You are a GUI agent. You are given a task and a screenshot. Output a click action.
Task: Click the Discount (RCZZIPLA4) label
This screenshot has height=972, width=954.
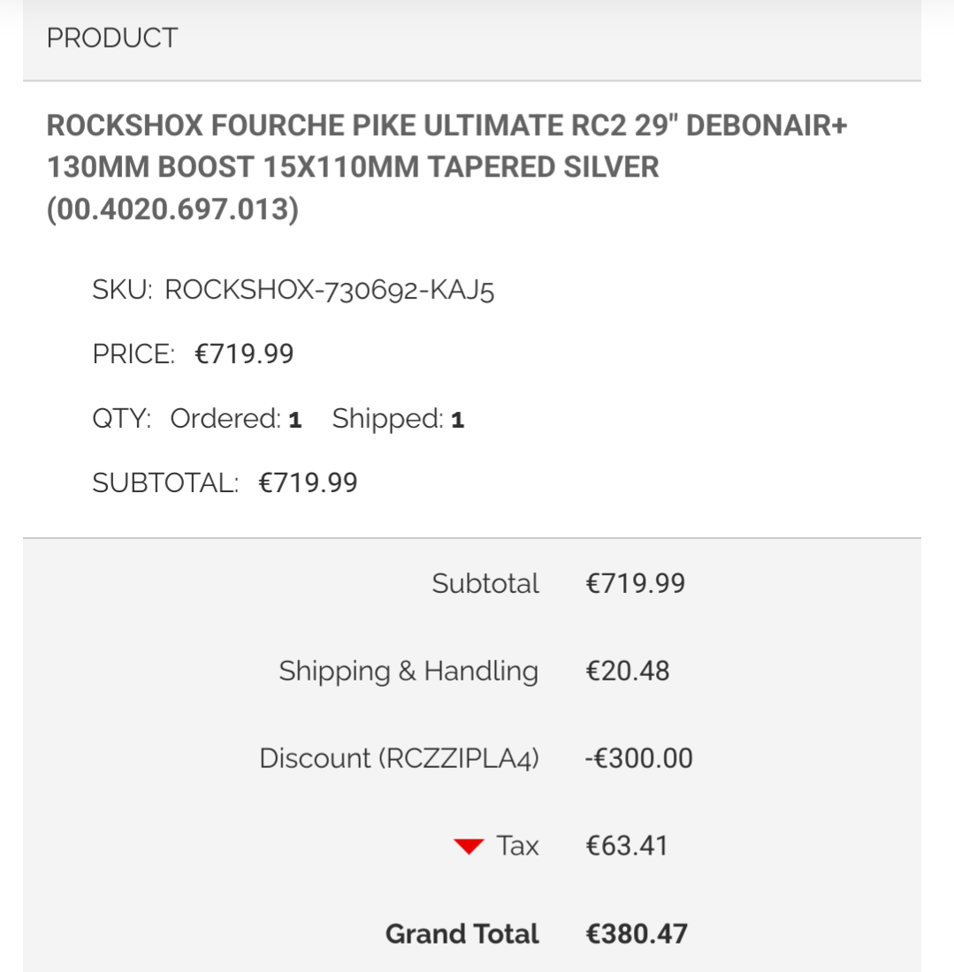[399, 758]
